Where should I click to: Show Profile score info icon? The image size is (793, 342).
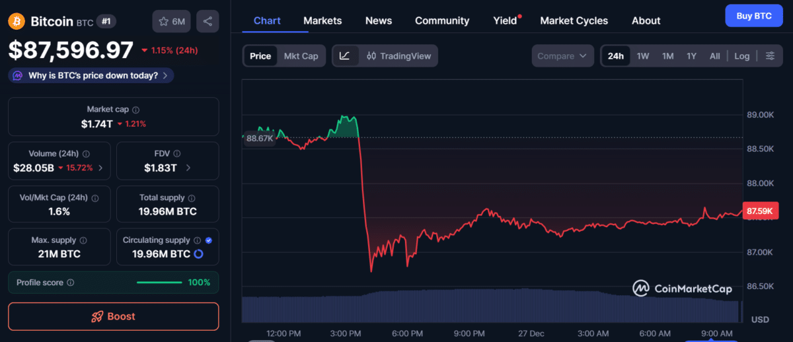(x=71, y=283)
